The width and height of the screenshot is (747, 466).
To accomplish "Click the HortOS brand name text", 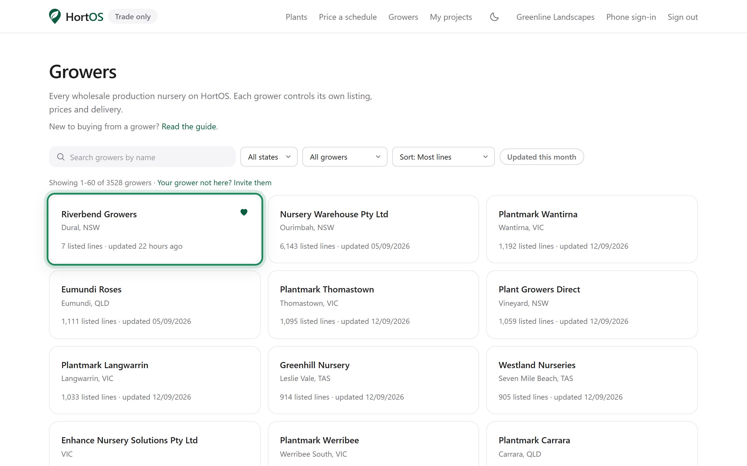I will tap(84, 17).
